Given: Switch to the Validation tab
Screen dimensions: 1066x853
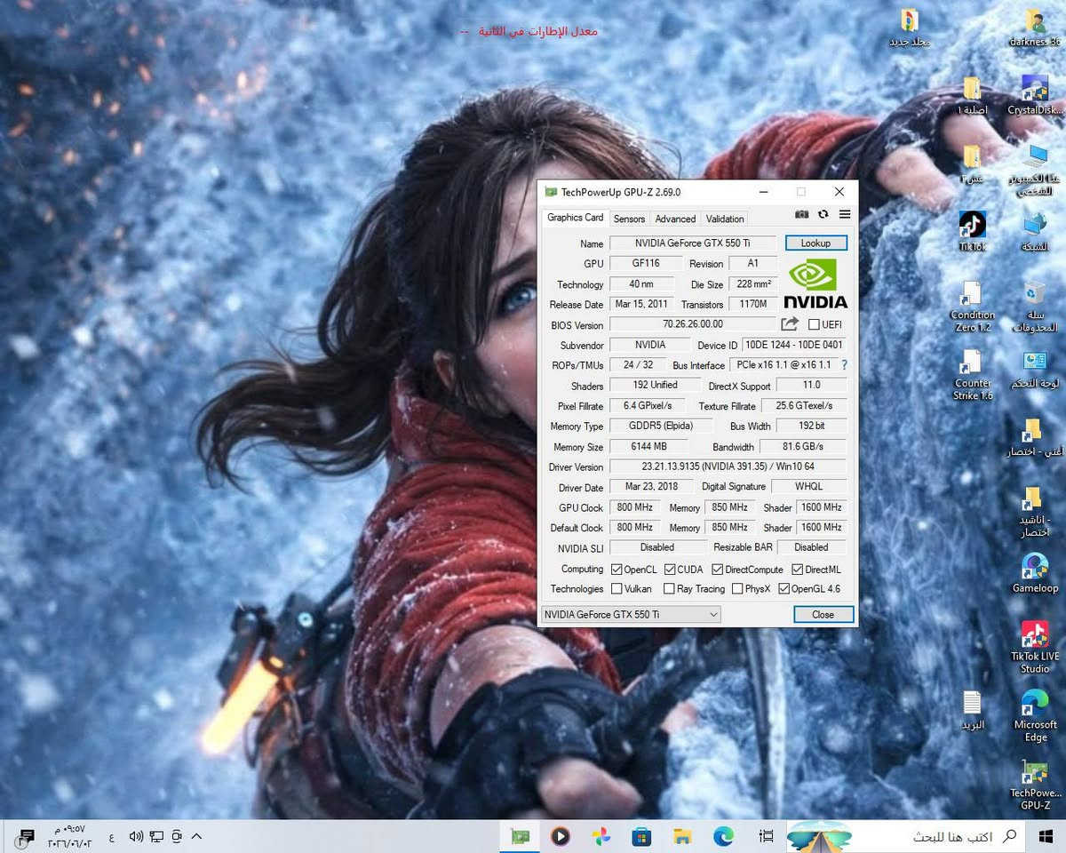Looking at the screenshot, I should click(x=725, y=219).
